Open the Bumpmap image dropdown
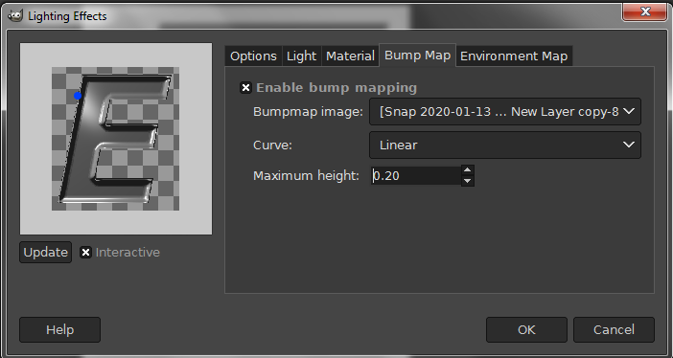 pos(504,112)
